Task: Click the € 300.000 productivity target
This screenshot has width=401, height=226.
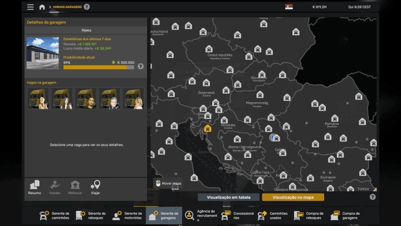Action: click(125, 62)
